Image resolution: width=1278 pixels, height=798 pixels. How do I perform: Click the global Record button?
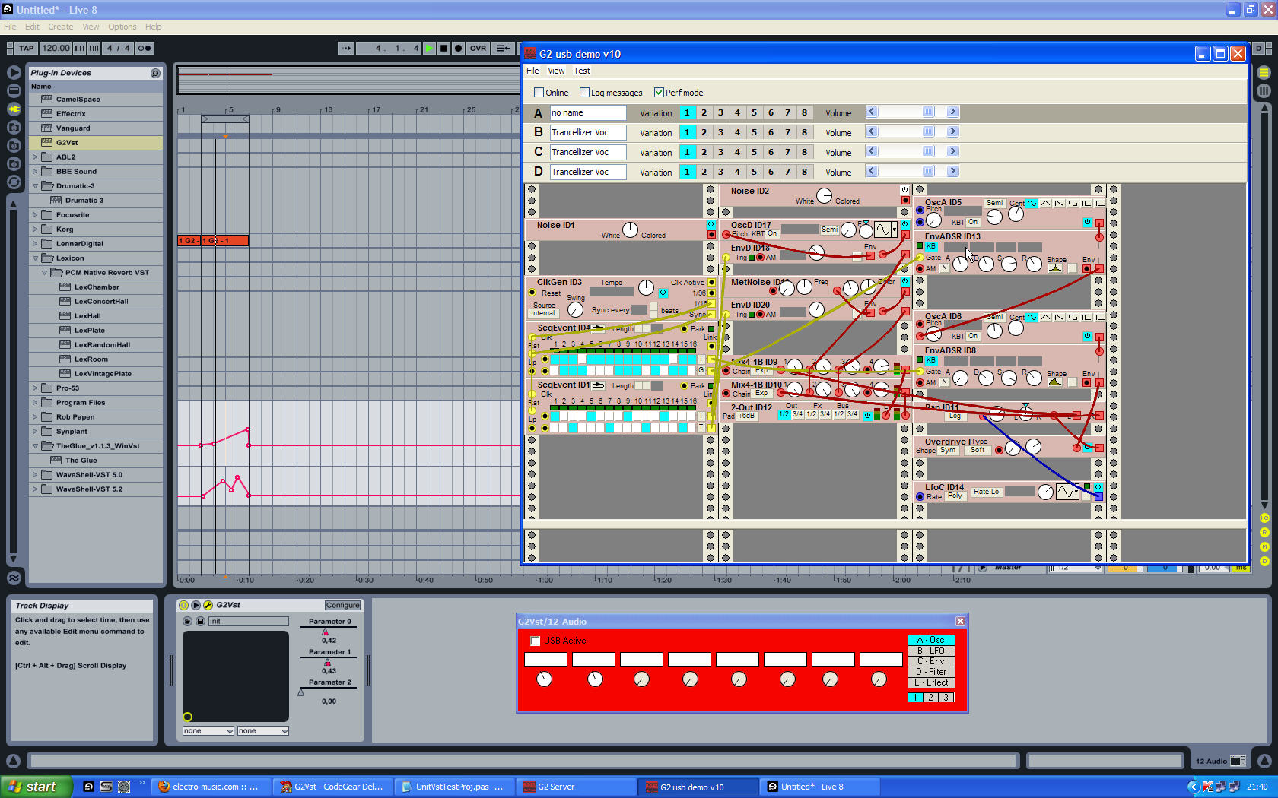pos(458,48)
